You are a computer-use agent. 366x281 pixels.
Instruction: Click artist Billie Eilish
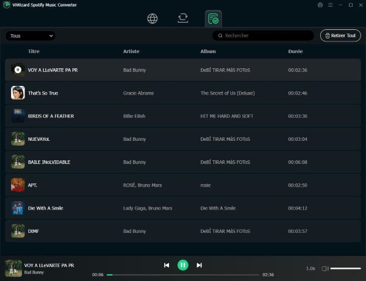pyautogui.click(x=134, y=116)
